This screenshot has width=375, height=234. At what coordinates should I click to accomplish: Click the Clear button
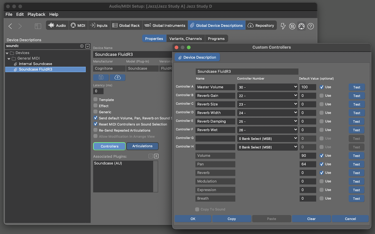(x=311, y=219)
